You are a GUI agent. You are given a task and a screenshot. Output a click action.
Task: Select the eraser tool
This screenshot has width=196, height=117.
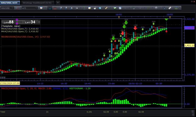point(170,8)
